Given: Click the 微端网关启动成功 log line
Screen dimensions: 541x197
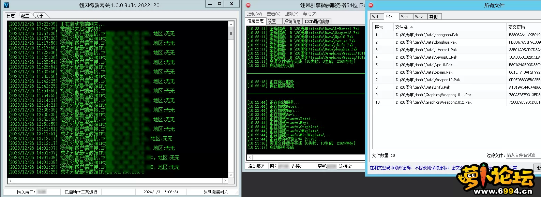Looking at the screenshot, I should click(55, 29).
